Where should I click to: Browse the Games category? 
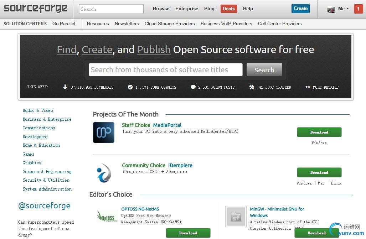pos(29,154)
